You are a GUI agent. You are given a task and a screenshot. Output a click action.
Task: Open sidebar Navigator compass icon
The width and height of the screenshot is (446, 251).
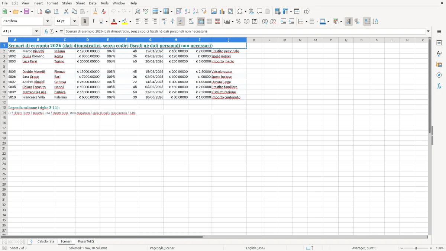[439, 75]
